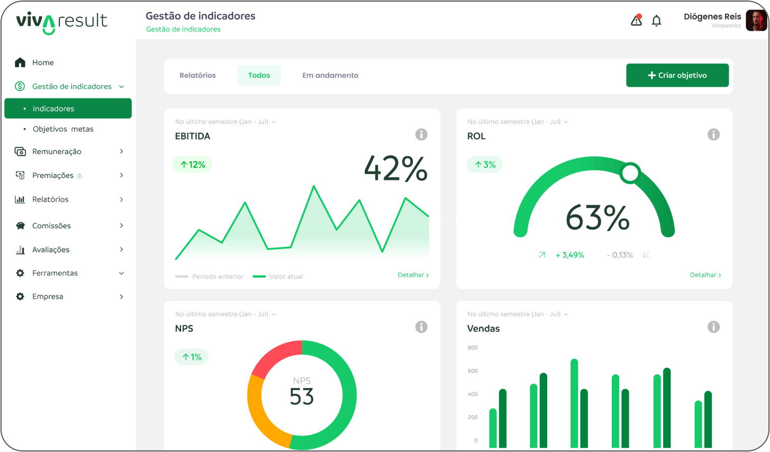This screenshot has height=452, width=770.
Task: Click the Vendas card info icon
Action: coord(713,327)
